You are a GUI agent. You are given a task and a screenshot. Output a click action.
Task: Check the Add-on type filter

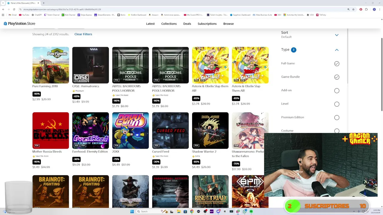pos(337,90)
